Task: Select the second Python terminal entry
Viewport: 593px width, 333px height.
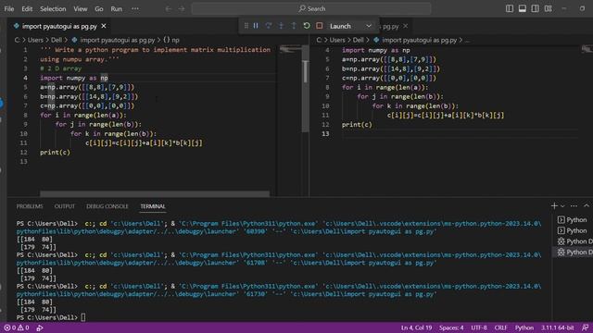Action: 573,230
